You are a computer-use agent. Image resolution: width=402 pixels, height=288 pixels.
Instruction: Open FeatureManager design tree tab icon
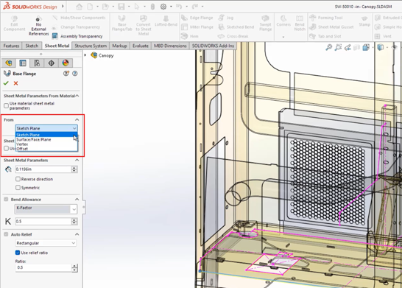point(8,63)
